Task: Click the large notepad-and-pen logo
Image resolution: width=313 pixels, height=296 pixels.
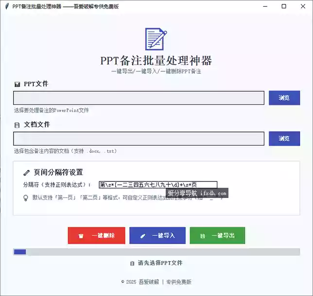Action: (156, 39)
